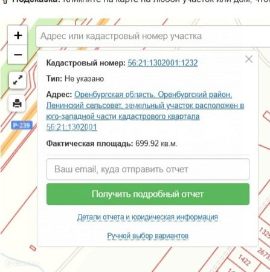Click the email field for report delivery

coord(148,169)
